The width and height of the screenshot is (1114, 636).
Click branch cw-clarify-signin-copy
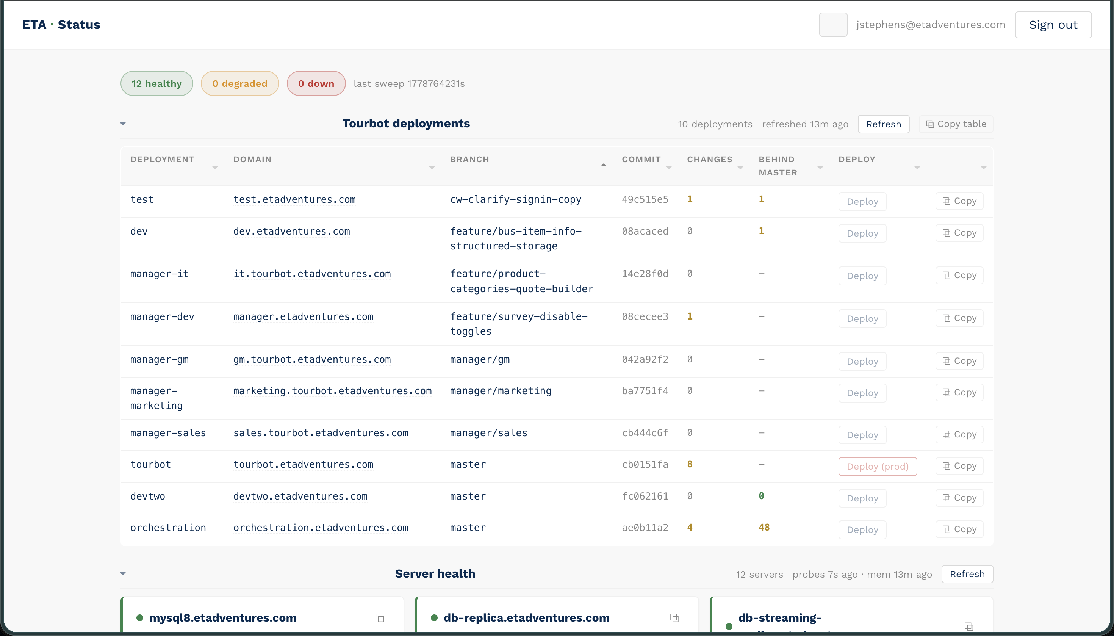515,200
